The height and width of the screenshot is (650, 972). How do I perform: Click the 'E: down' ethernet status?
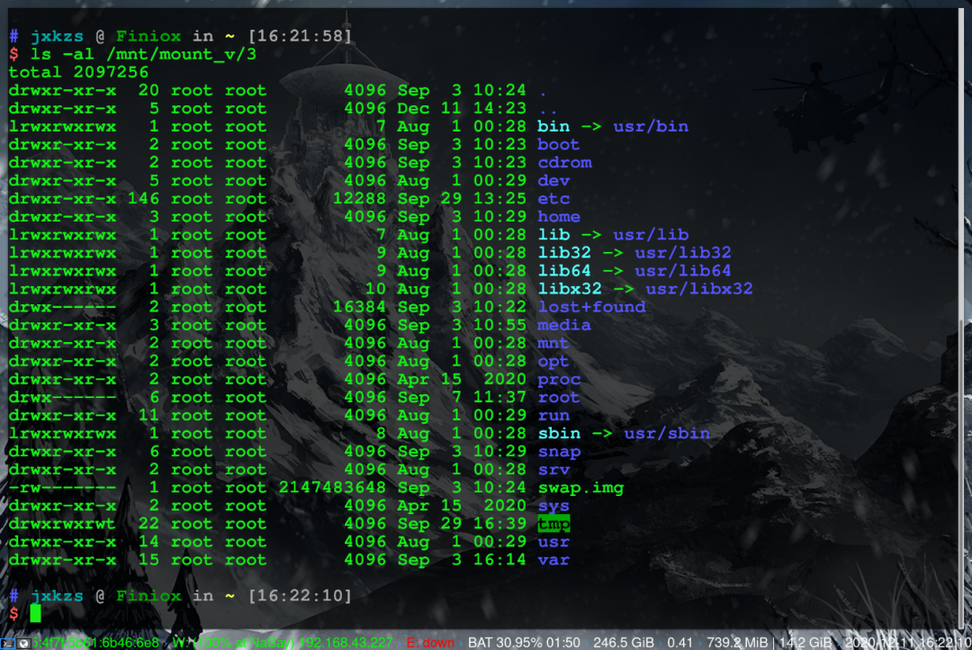point(430,643)
